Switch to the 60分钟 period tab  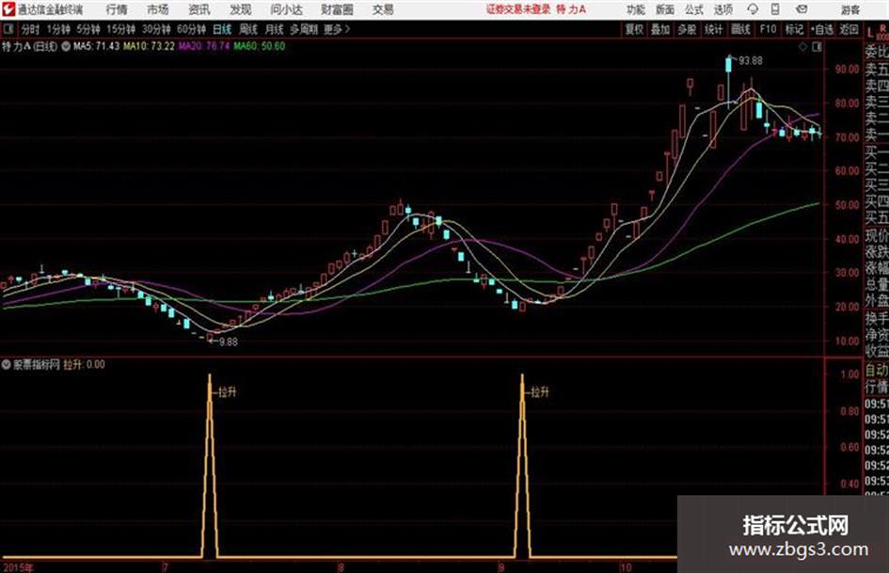point(191,29)
